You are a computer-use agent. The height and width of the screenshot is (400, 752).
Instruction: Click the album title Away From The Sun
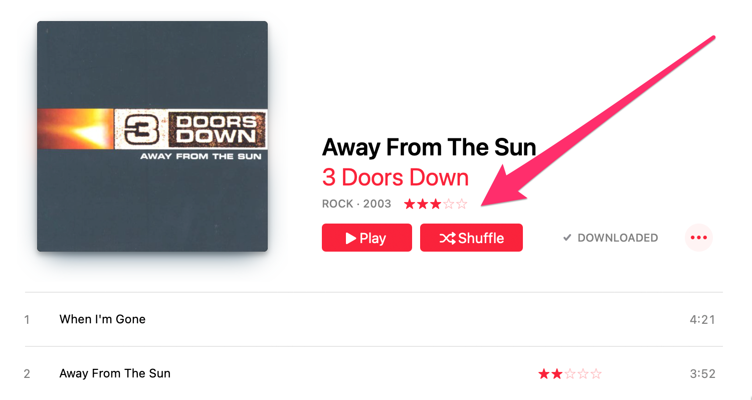[x=429, y=147]
